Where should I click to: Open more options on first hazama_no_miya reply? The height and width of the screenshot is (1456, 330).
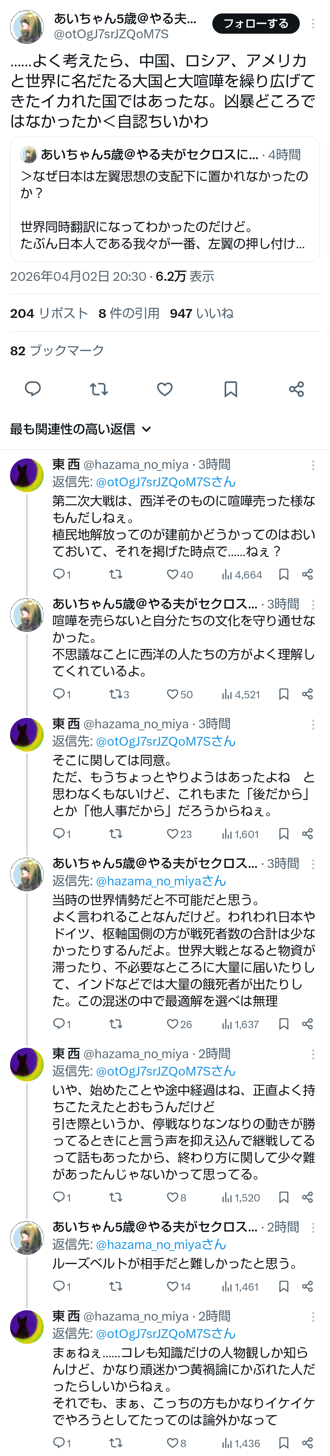coord(313,465)
